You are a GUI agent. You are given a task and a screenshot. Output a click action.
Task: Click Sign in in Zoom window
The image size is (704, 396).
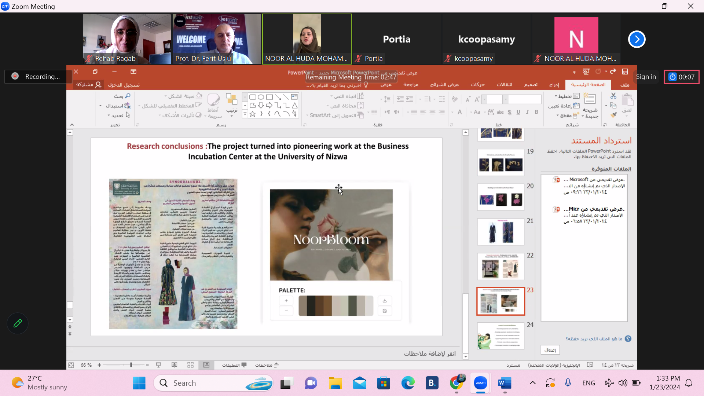click(x=646, y=77)
